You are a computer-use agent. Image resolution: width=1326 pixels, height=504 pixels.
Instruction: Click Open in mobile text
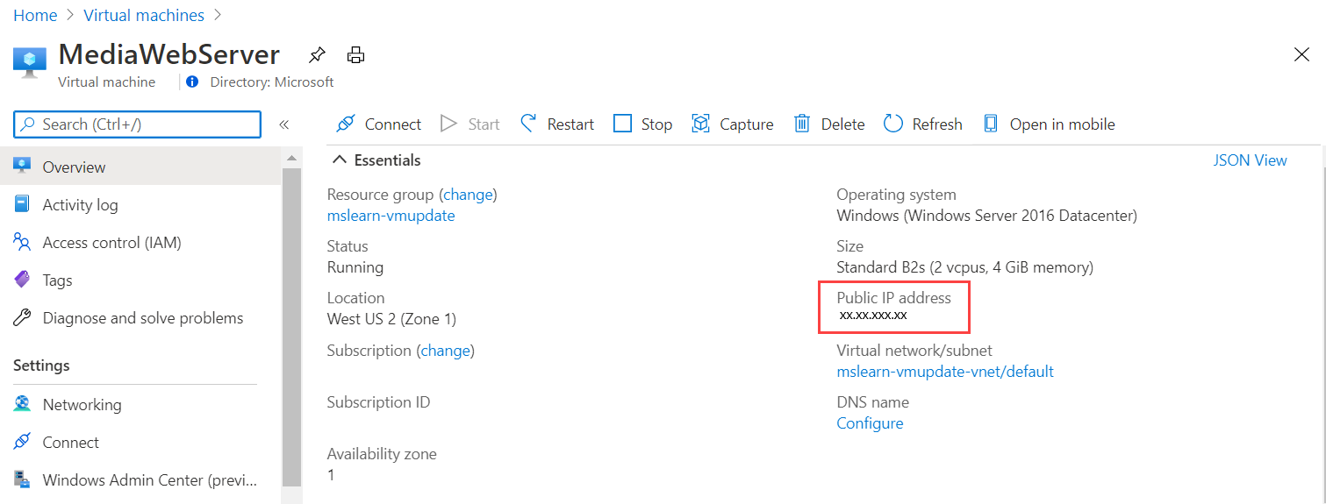(x=1063, y=124)
